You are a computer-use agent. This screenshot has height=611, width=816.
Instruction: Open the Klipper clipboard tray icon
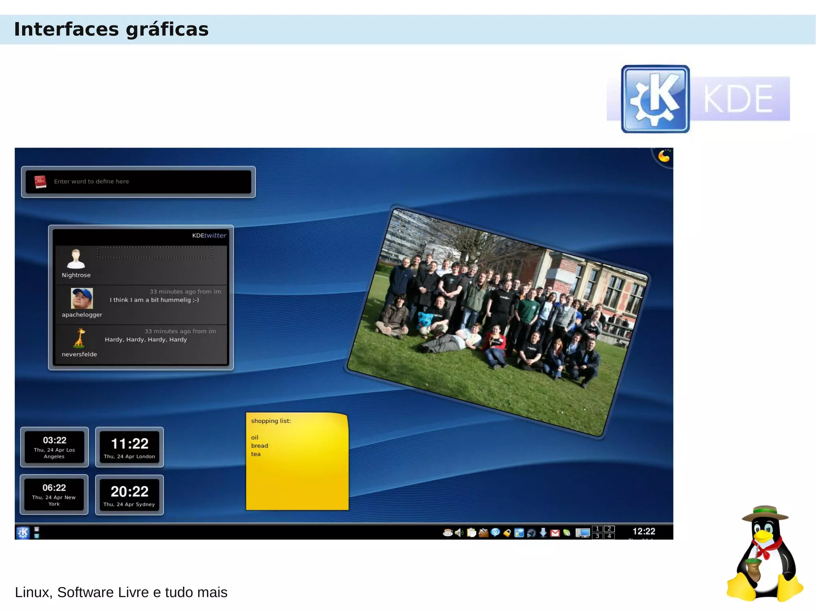coord(471,533)
